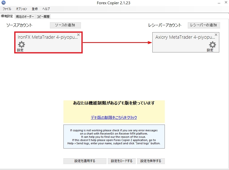Open settings gear on IronFX source account
The image size is (229, 170).
tap(21, 44)
